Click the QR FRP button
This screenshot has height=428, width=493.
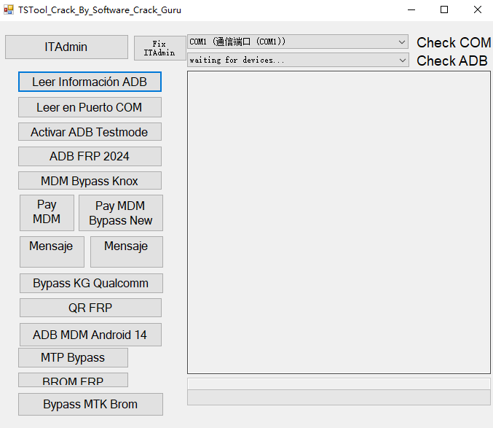click(90, 308)
